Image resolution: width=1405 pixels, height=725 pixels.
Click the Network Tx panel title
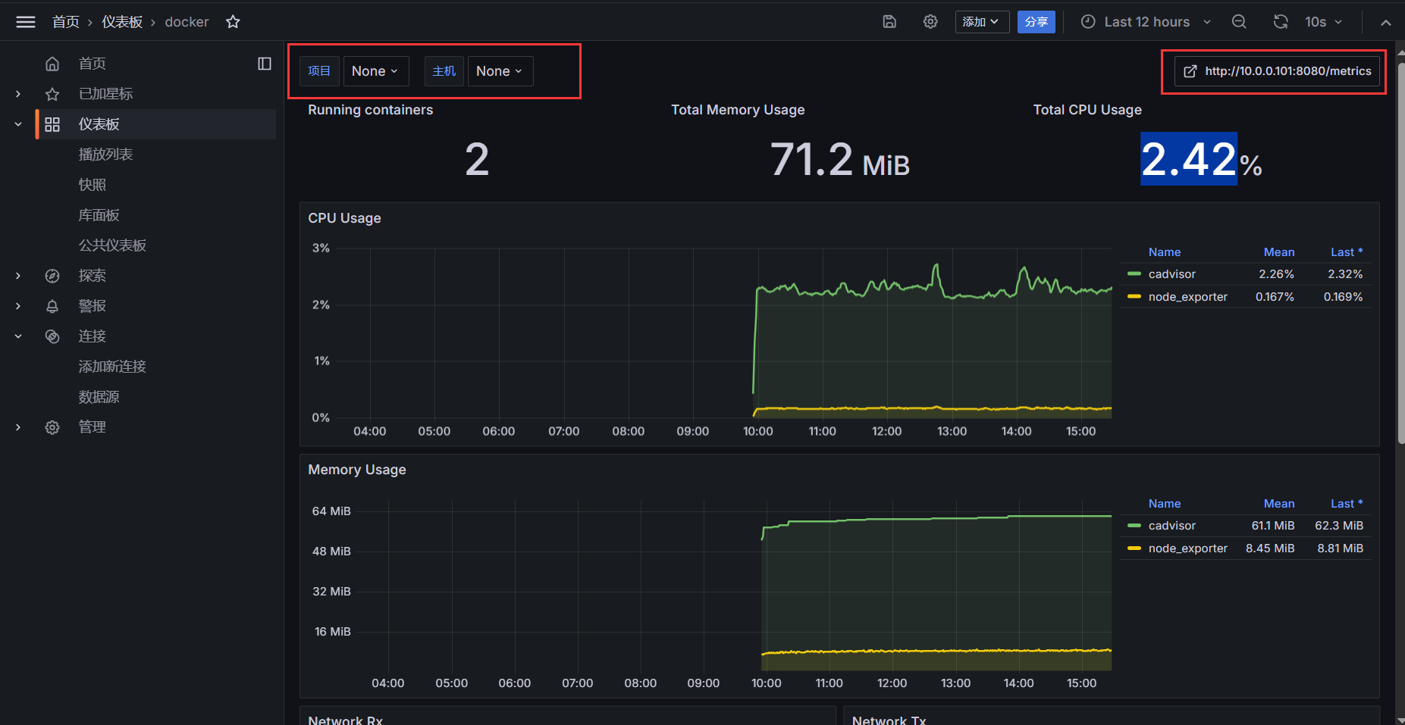coord(889,720)
